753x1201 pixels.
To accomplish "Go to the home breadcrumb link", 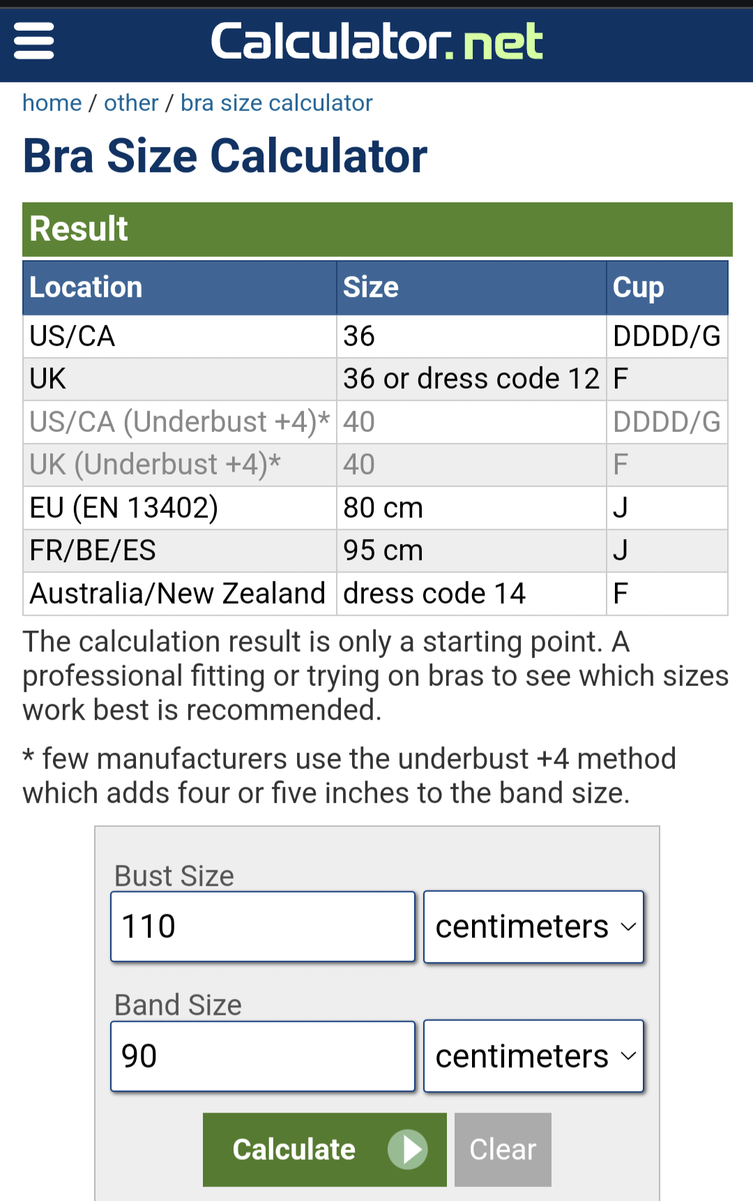I will click(x=52, y=103).
